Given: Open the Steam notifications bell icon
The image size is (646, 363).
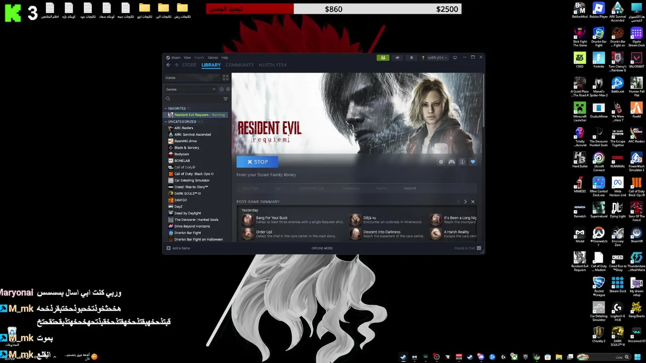Looking at the screenshot, I should click(411, 57).
